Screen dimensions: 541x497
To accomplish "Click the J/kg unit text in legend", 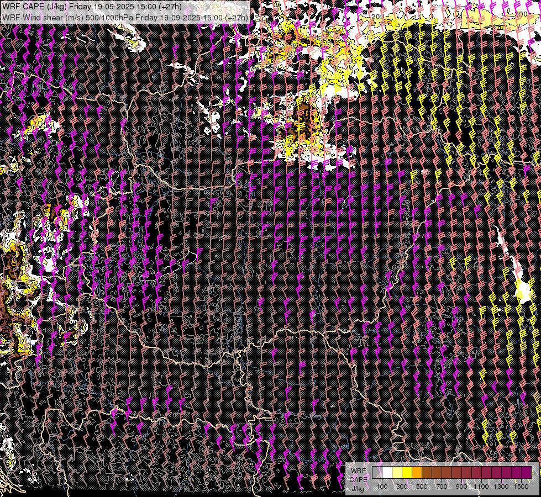I will 358,488.
